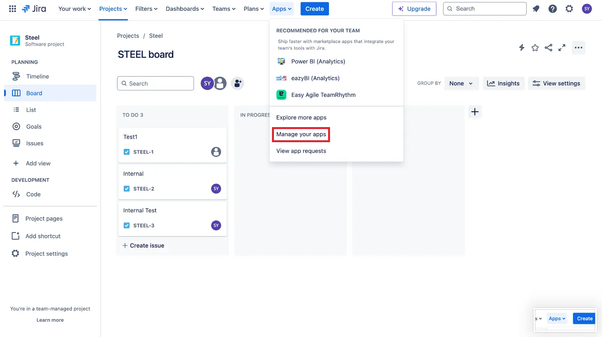The height and width of the screenshot is (337, 602).
Task: Click the add people icon
Action: 237,83
